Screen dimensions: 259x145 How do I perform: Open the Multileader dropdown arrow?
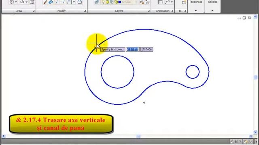point(172,2)
